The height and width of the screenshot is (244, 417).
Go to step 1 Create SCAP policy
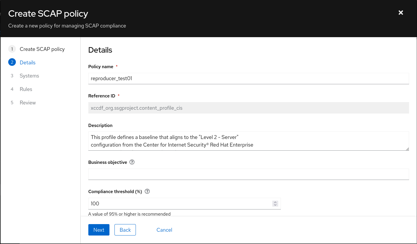(x=42, y=49)
